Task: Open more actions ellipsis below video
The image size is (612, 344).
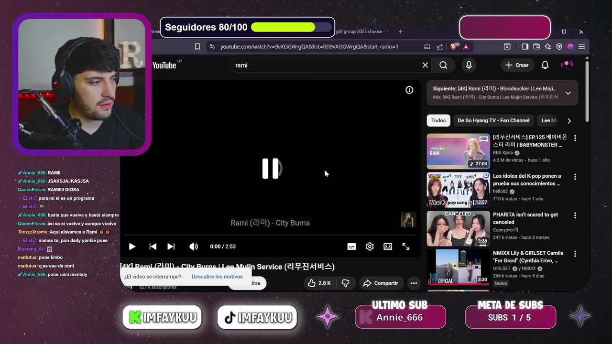Action: tap(414, 283)
